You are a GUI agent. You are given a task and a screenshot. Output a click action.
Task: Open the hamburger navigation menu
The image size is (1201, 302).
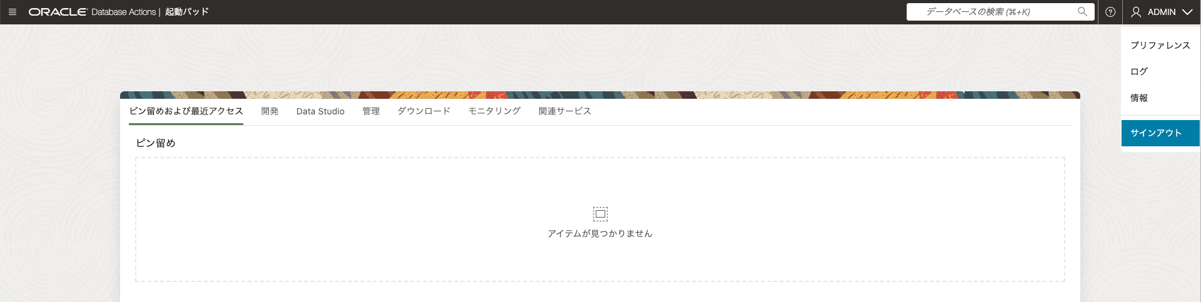tap(13, 12)
